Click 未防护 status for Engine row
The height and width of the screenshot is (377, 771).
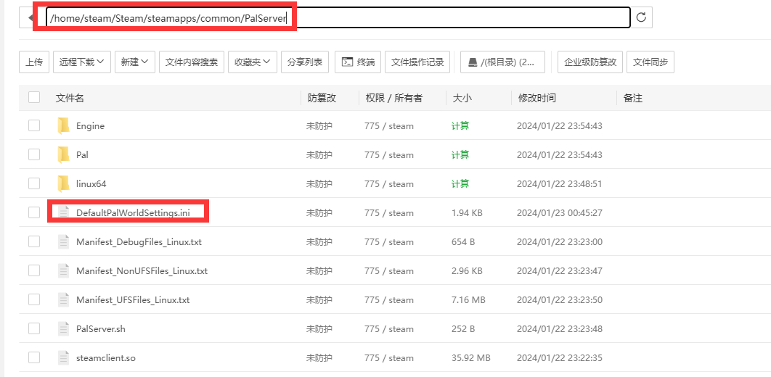click(319, 125)
